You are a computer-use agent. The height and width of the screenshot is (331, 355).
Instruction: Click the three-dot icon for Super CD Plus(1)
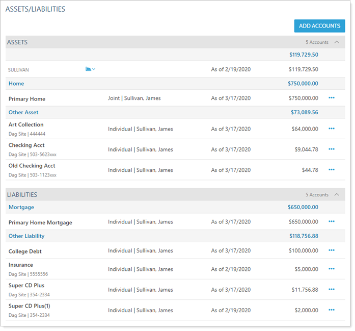click(x=332, y=310)
